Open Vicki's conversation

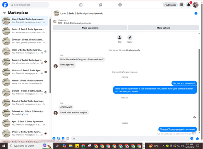coord(24,51)
